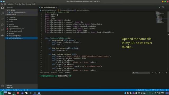
Task: Click Spaces: 4 indentation in the status bar
Action: [x=148, y=90]
